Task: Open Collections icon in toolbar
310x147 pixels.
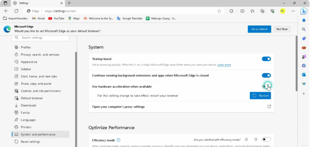Action: [x=262, y=11]
